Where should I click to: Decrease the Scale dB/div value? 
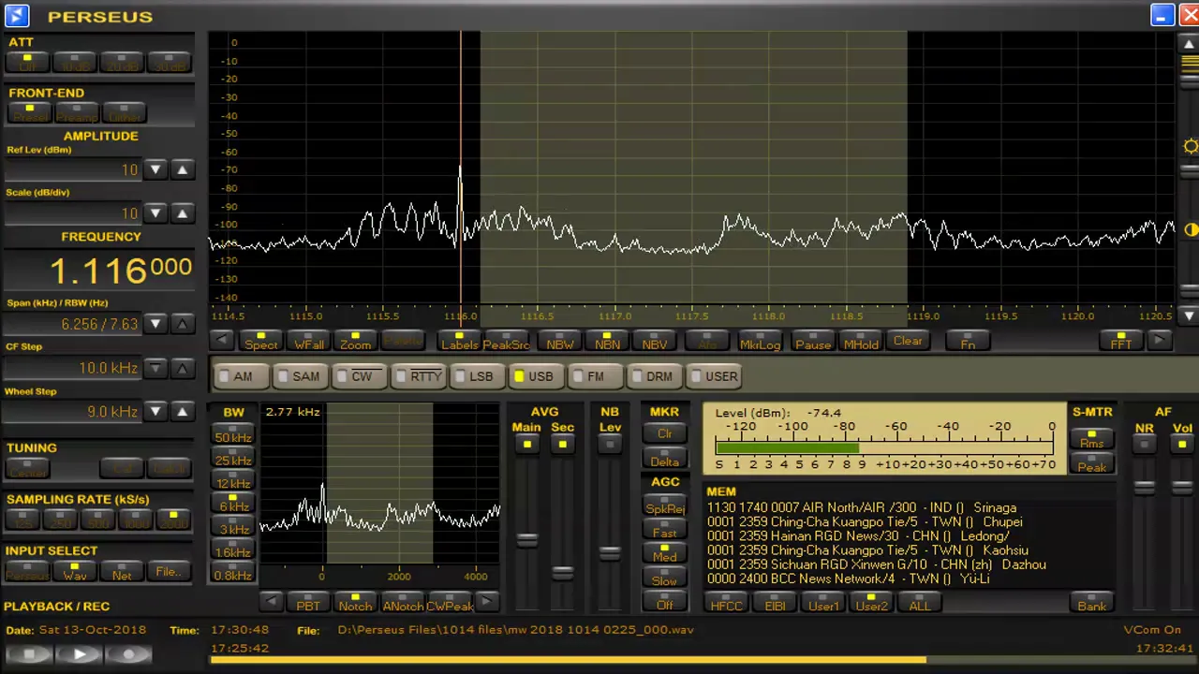coord(155,213)
